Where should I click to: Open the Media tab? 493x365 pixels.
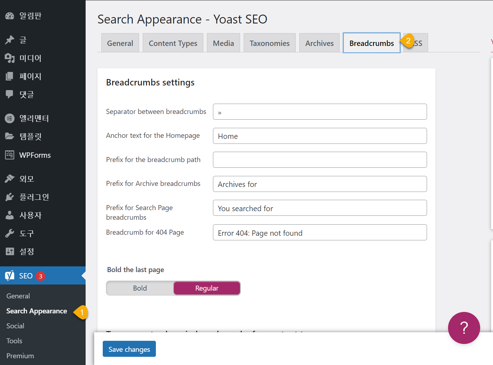click(223, 43)
